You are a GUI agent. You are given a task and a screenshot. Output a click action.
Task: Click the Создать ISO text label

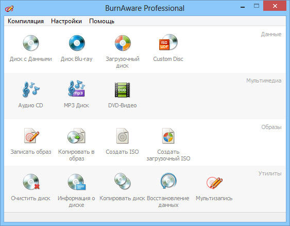click(x=122, y=152)
